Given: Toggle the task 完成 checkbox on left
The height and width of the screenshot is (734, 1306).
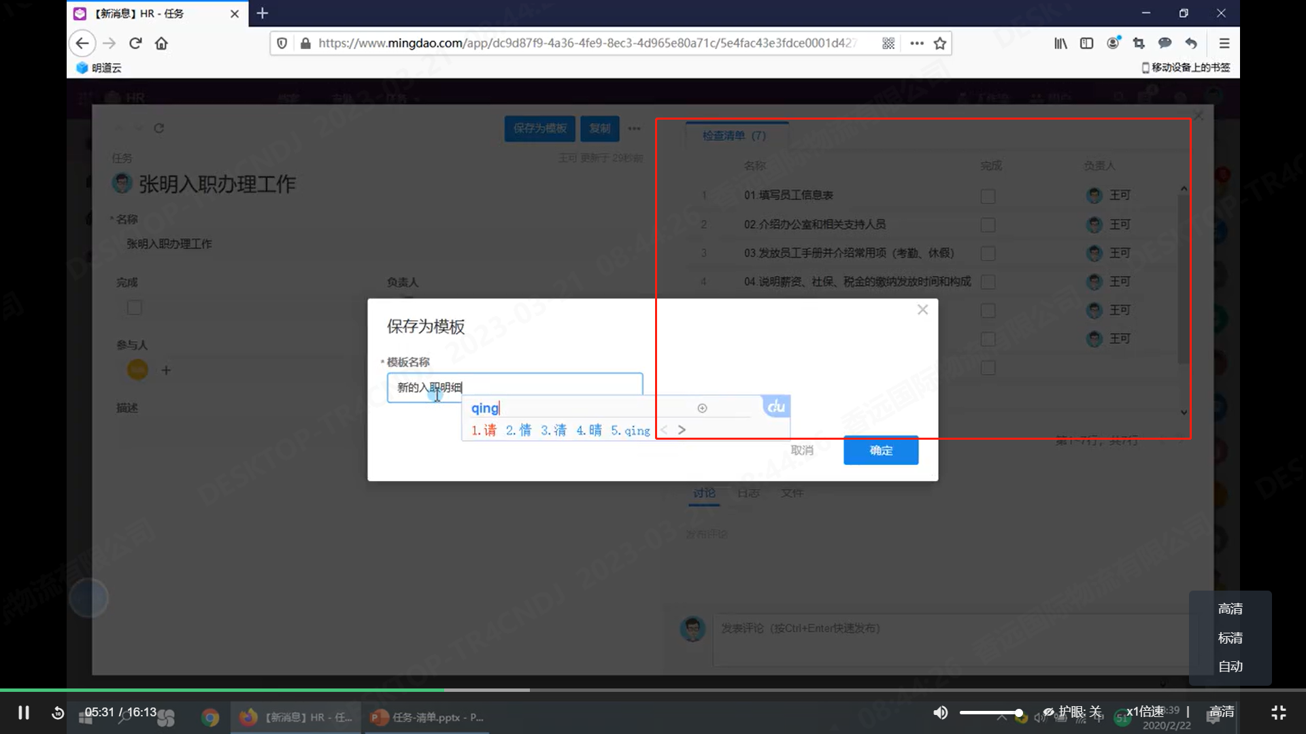Looking at the screenshot, I should [x=135, y=308].
